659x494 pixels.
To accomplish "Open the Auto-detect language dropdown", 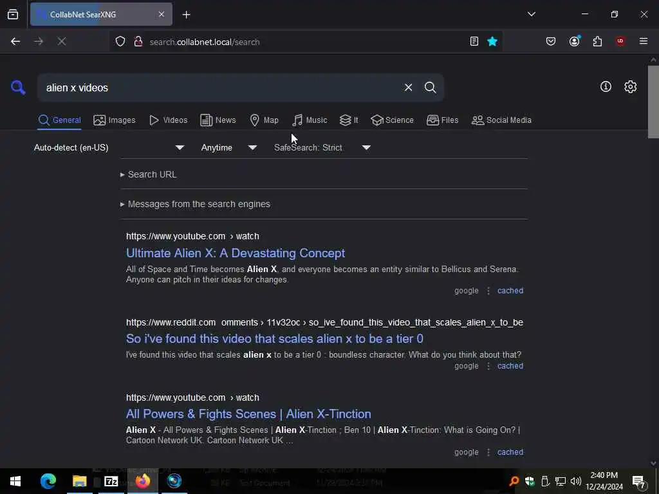I will [109, 147].
